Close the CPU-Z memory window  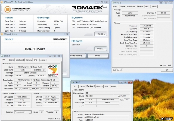(x=171, y=3)
